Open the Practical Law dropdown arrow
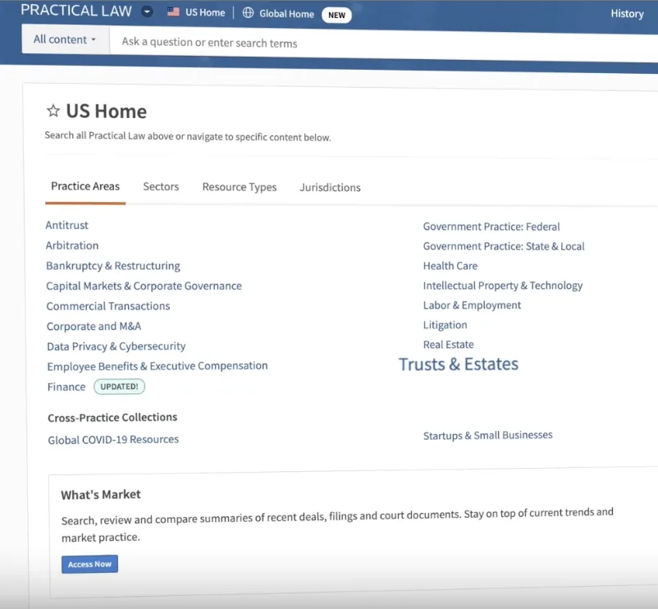 [147, 11]
